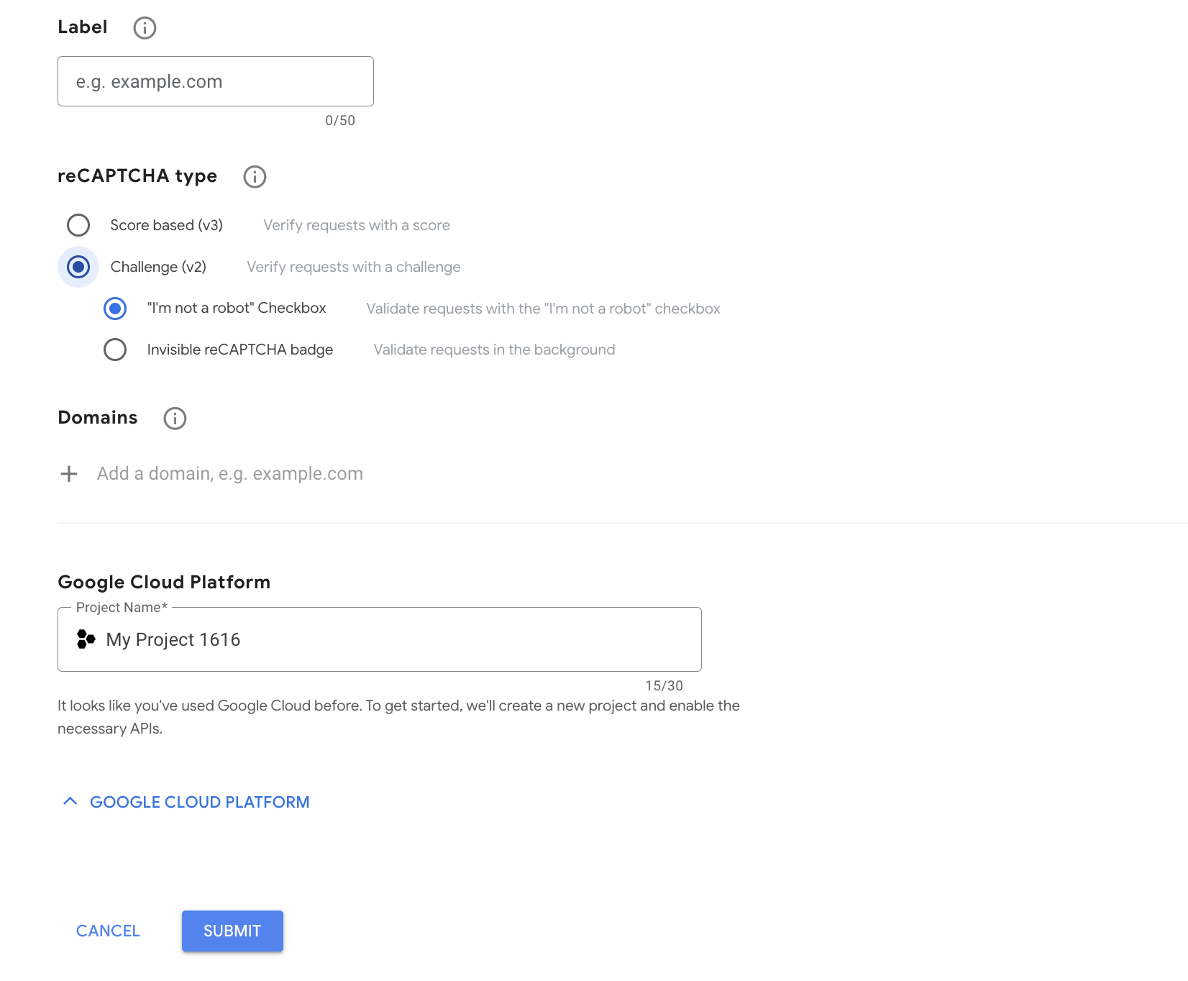The height and width of the screenshot is (981, 1188).
Task: Focus the Label text input field
Action: point(216,81)
